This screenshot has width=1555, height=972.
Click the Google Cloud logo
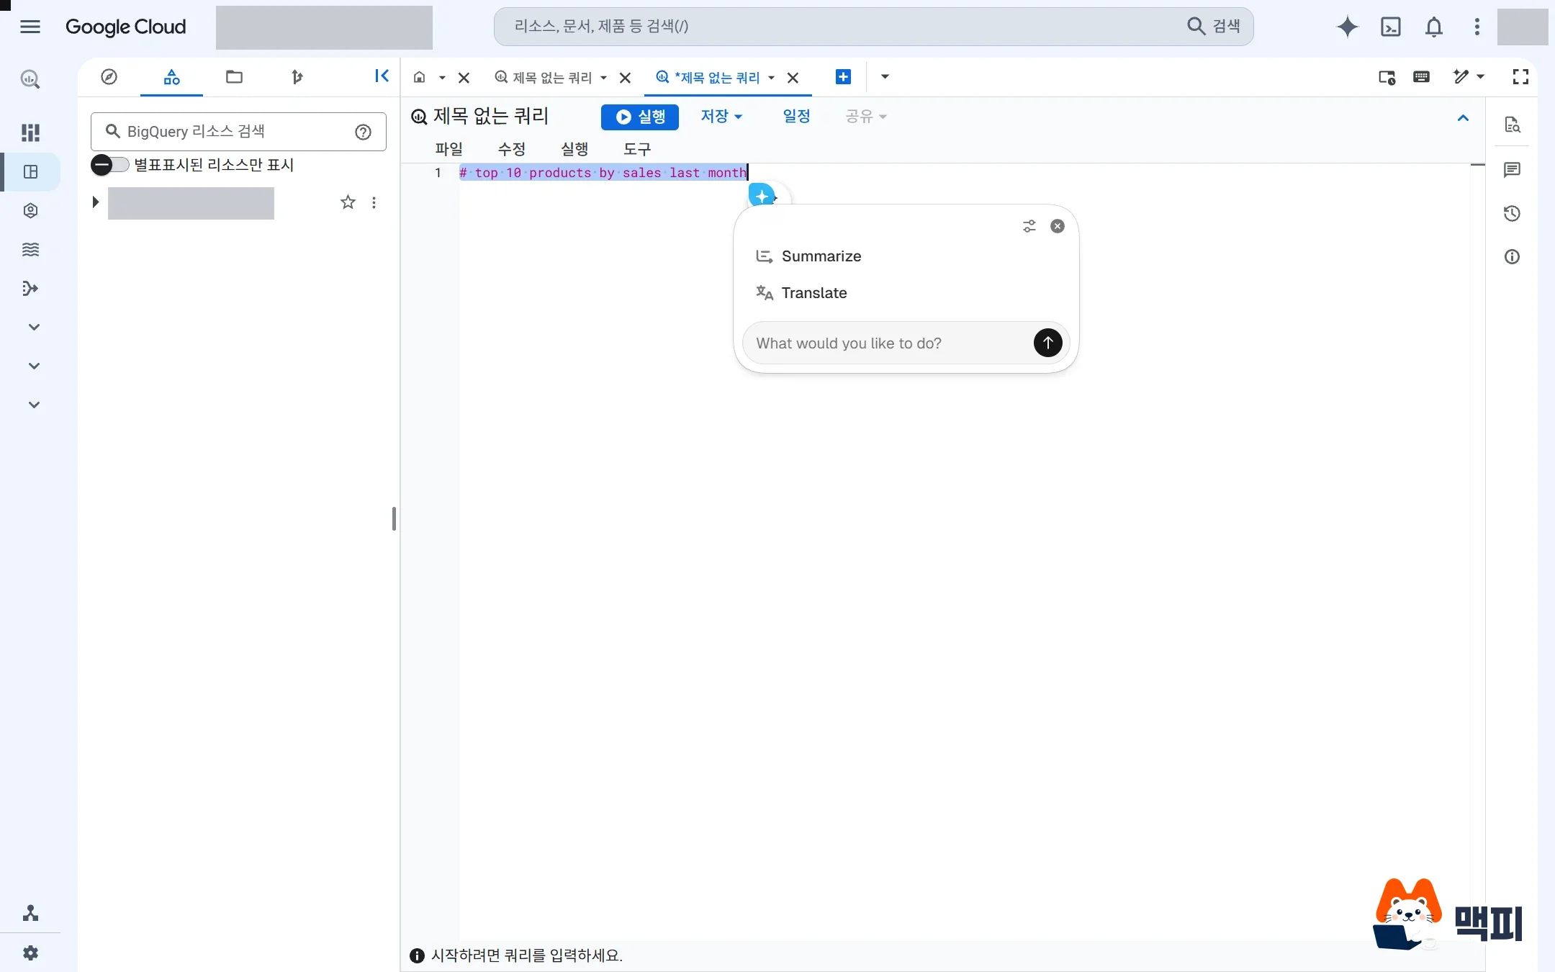point(126,27)
